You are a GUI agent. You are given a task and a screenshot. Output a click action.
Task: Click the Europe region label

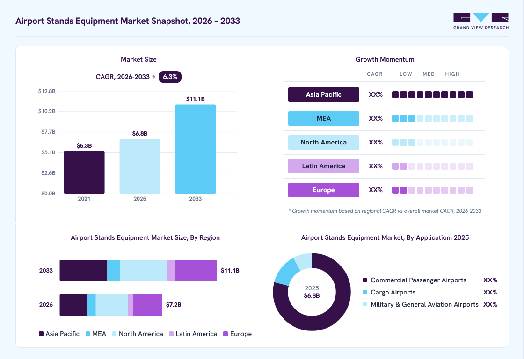point(323,190)
